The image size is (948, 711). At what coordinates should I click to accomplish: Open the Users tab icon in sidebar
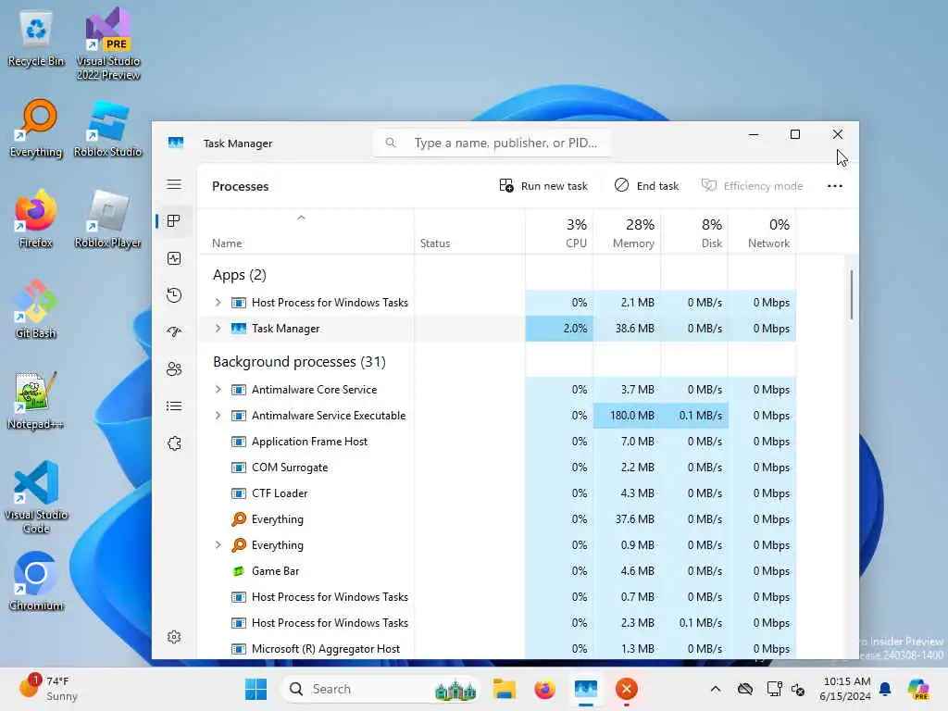click(x=174, y=368)
